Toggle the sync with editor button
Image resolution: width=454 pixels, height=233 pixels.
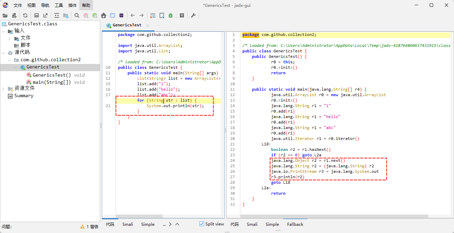pyautogui.click(x=57, y=15)
